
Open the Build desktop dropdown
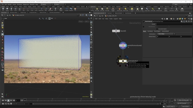tap(47, 4)
